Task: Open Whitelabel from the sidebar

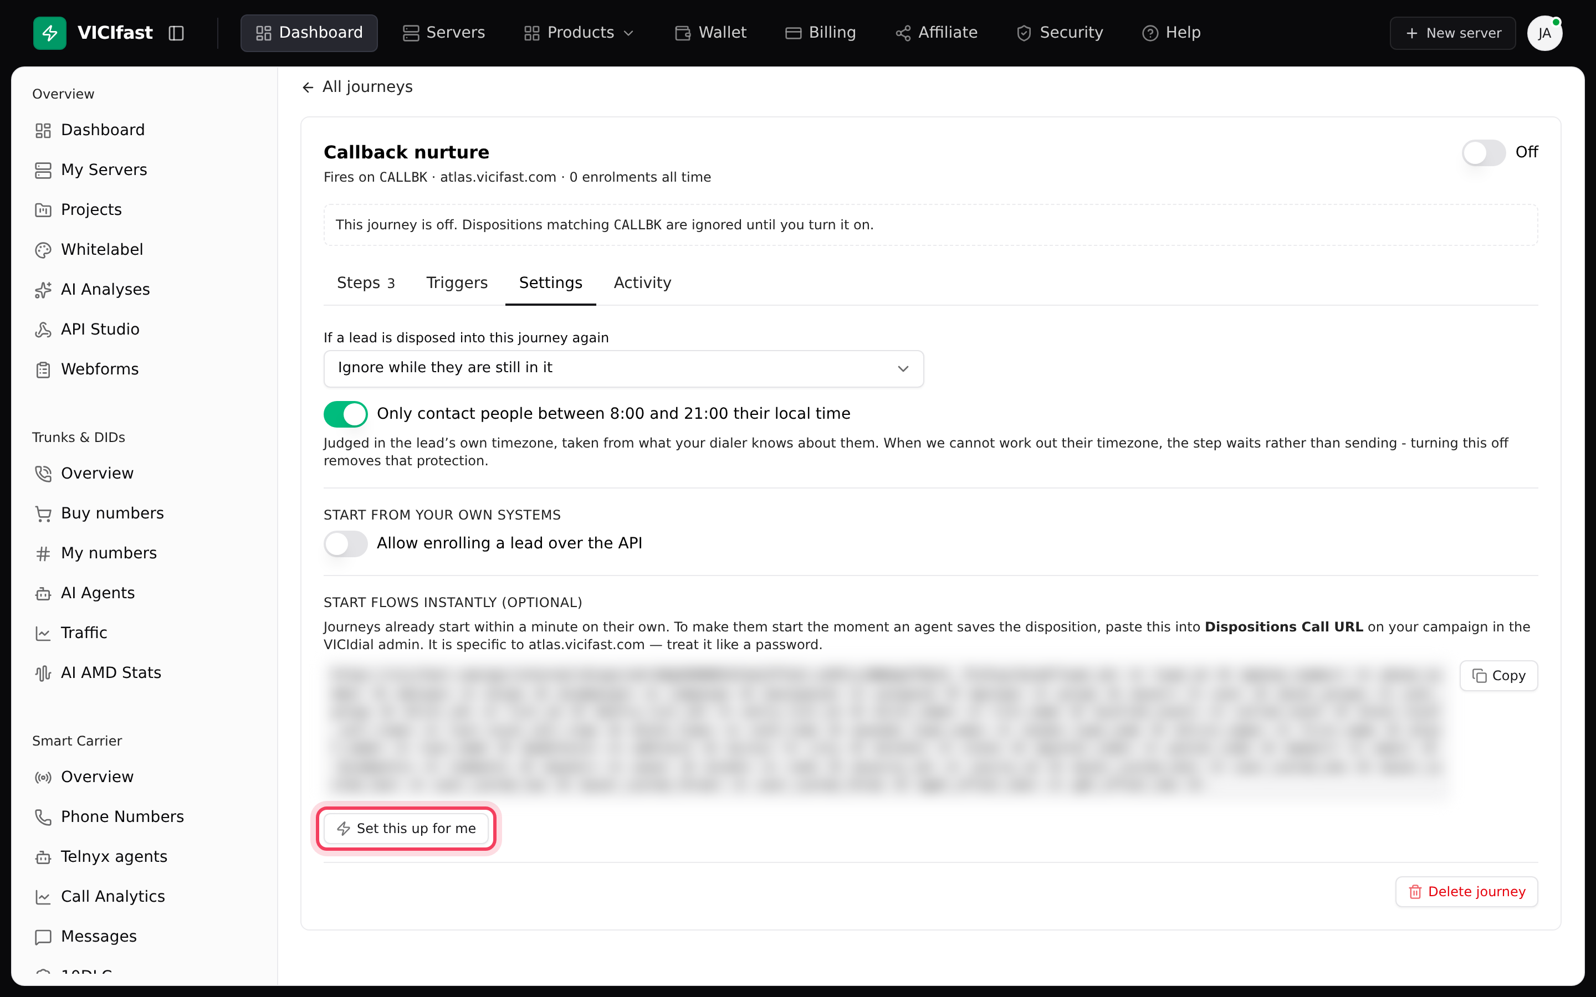Action: pyautogui.click(x=88, y=250)
